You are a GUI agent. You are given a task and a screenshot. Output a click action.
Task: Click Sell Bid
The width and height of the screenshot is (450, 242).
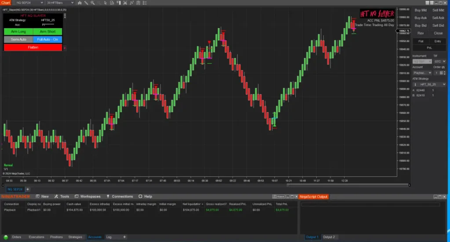438,25
